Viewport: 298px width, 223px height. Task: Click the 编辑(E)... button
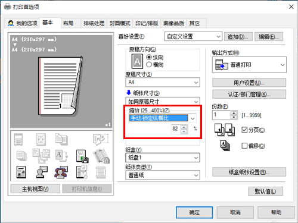pos(269,37)
